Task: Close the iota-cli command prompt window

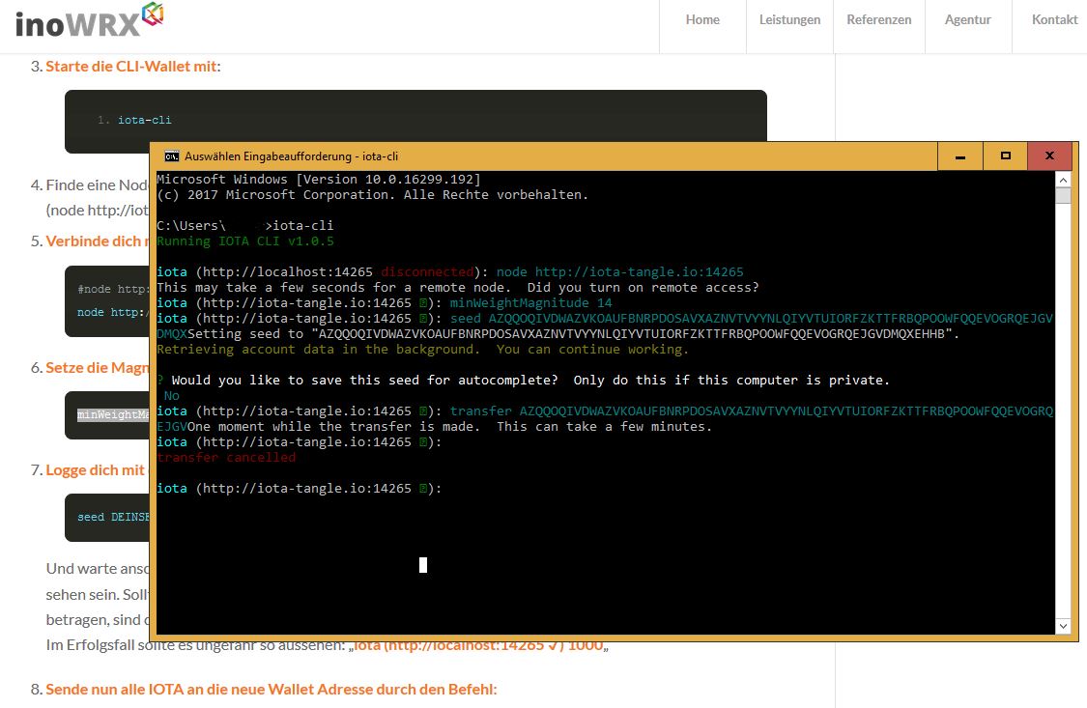Action: coord(1049,156)
